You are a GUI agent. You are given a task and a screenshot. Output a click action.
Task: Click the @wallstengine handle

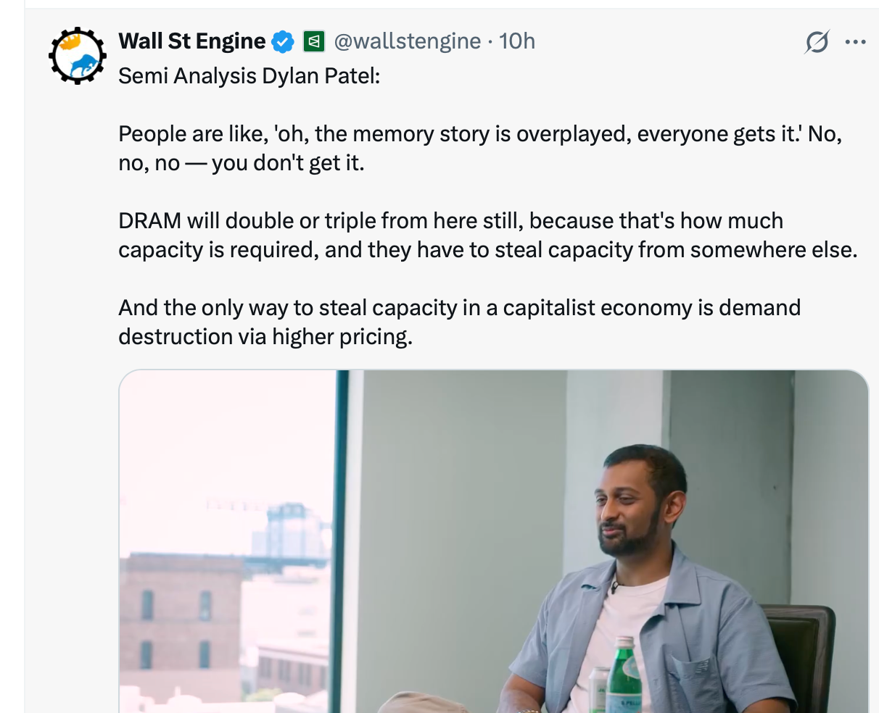coord(408,41)
